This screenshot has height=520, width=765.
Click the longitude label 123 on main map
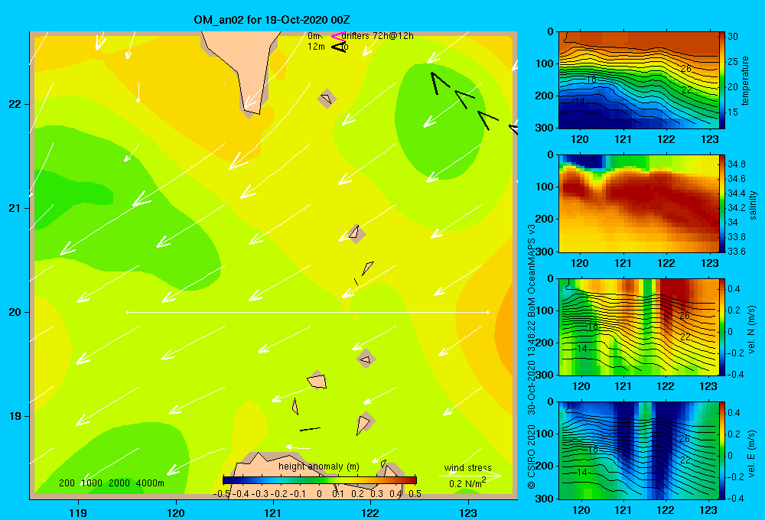click(x=468, y=512)
